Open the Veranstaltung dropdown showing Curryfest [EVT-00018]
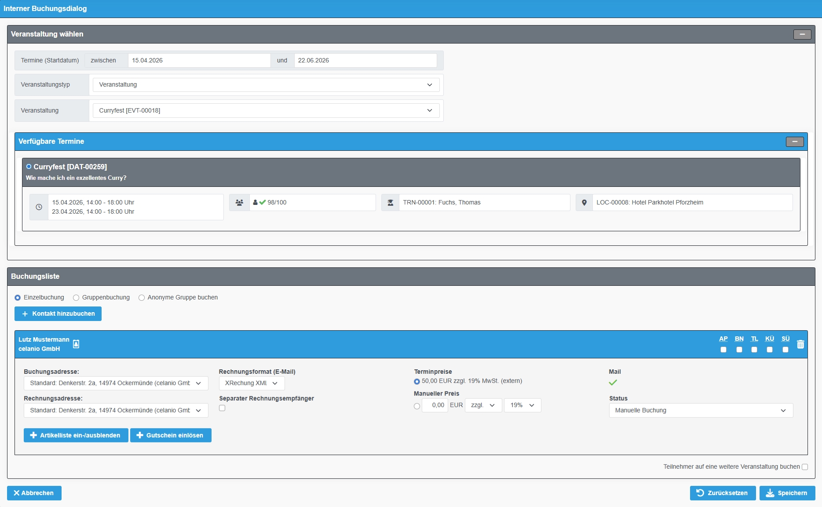The image size is (822, 507). [266, 110]
